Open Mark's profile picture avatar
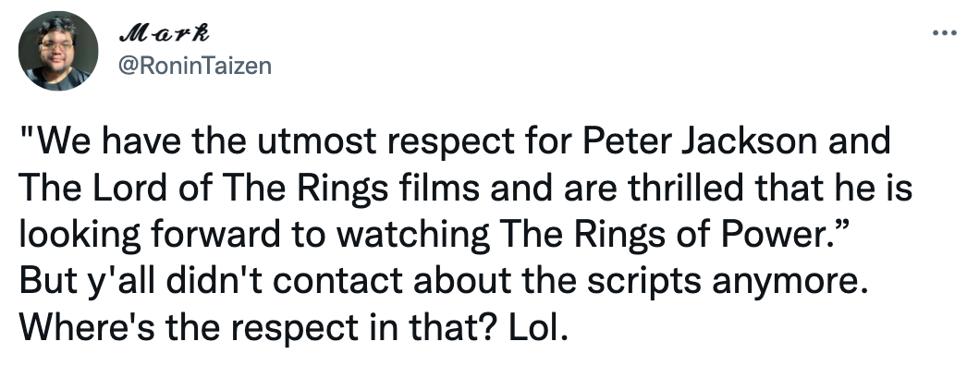This screenshot has height=366, width=967. [58, 51]
